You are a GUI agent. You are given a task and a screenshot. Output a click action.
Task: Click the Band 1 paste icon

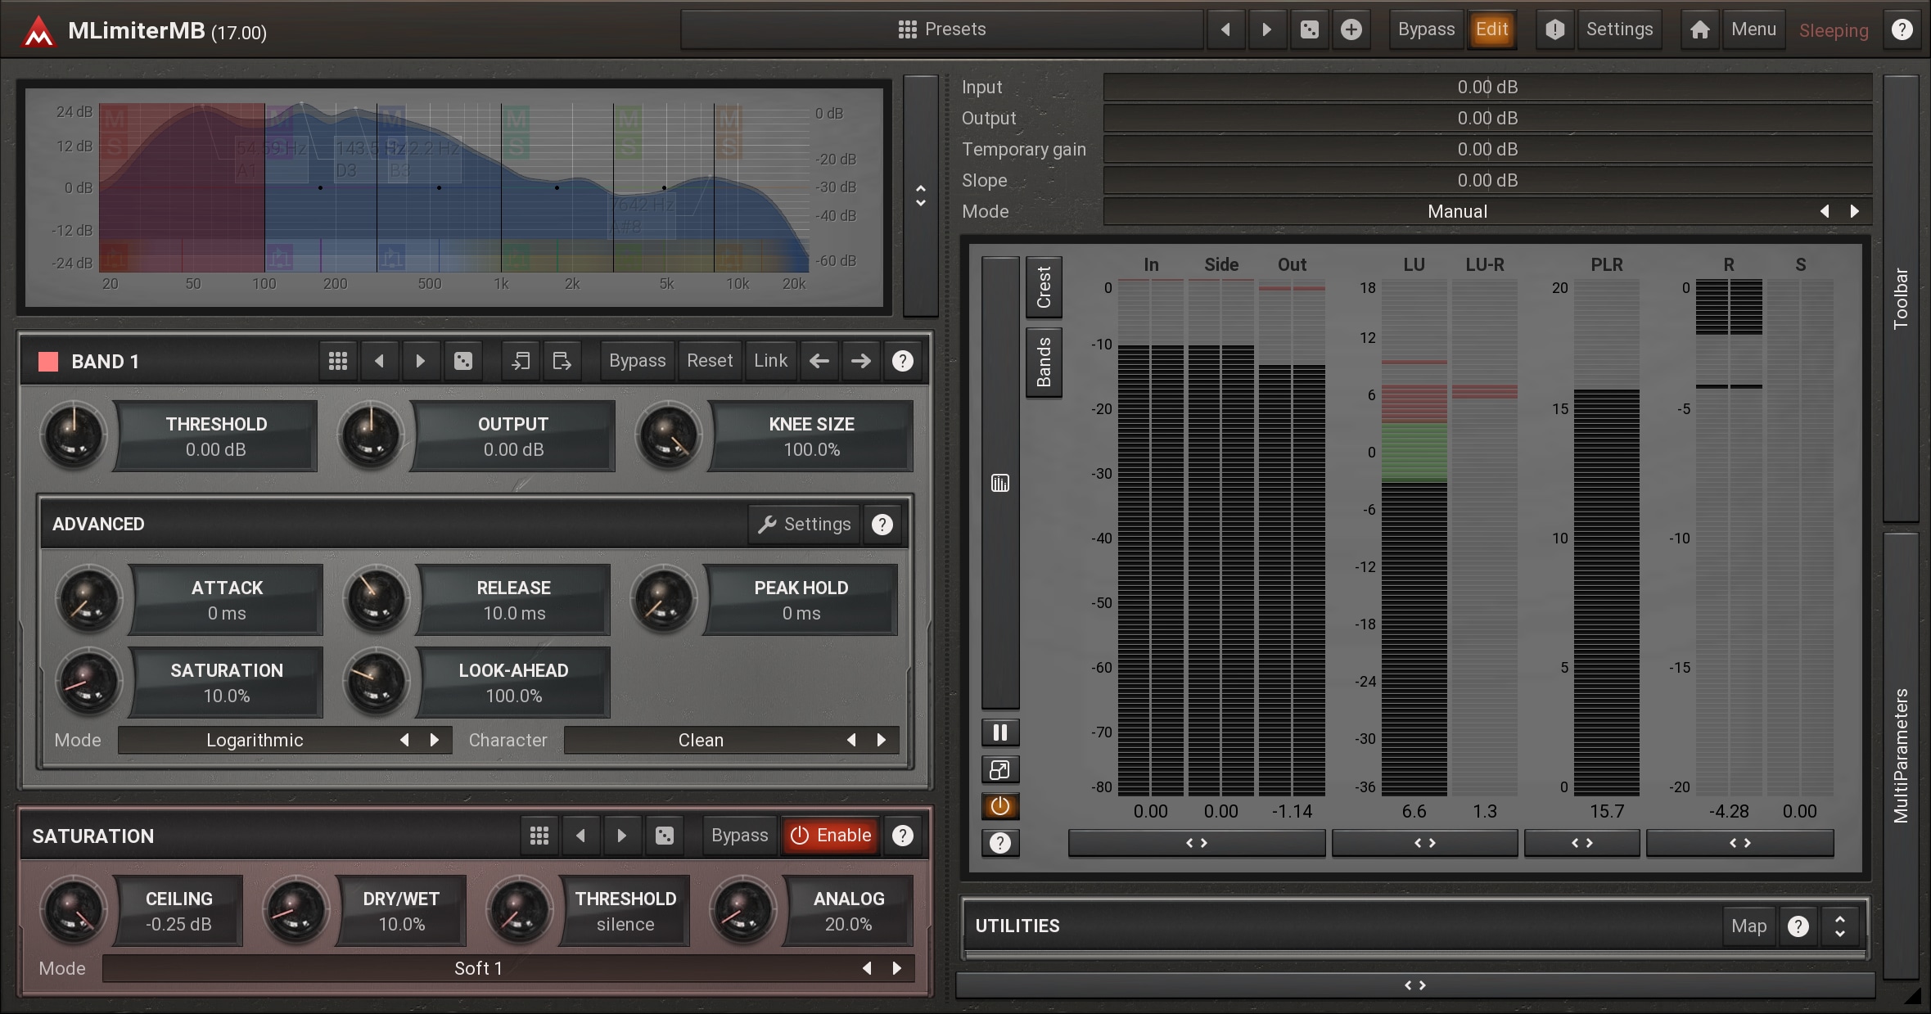point(562,361)
